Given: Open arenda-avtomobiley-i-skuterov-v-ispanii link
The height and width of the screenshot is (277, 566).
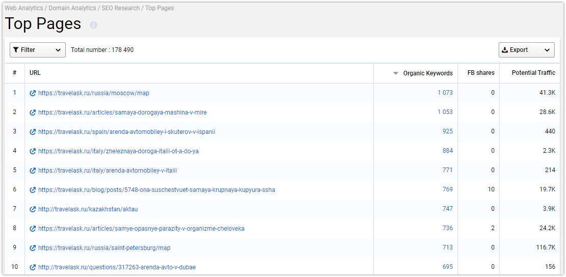Looking at the screenshot, I should click(x=126, y=132).
